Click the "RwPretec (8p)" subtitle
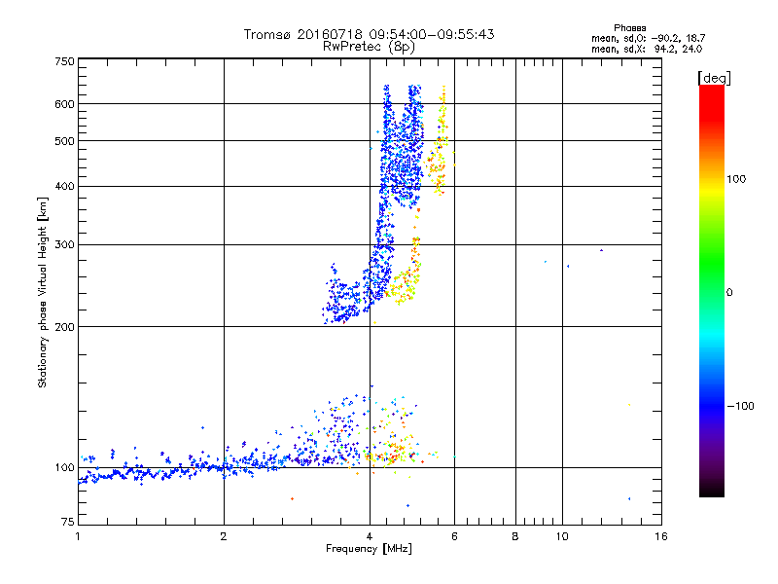The height and width of the screenshot is (584, 778). [369, 47]
